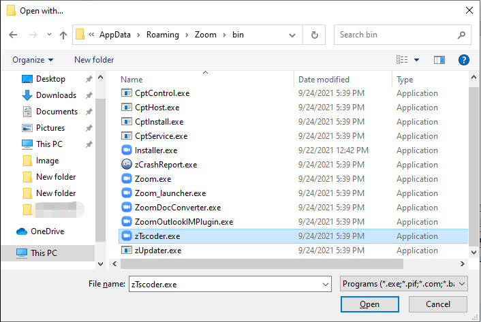The width and height of the screenshot is (481, 322).
Task: Select the Zoom.exe file name
Action: (153, 179)
